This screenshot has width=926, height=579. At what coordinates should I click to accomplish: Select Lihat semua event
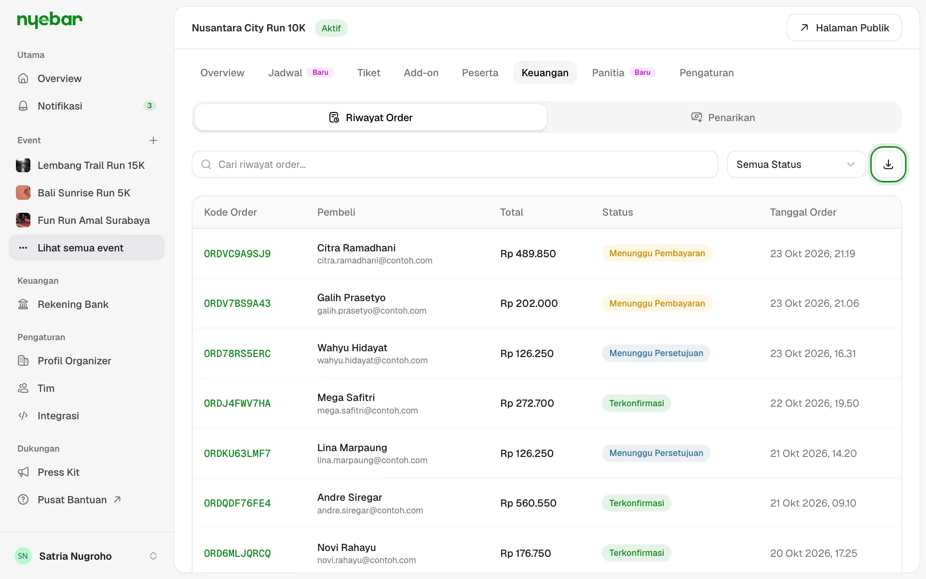pyautogui.click(x=87, y=248)
